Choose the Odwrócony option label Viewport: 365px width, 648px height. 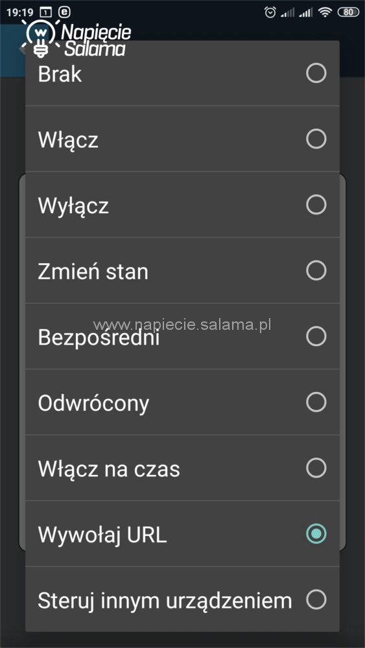[x=93, y=404]
